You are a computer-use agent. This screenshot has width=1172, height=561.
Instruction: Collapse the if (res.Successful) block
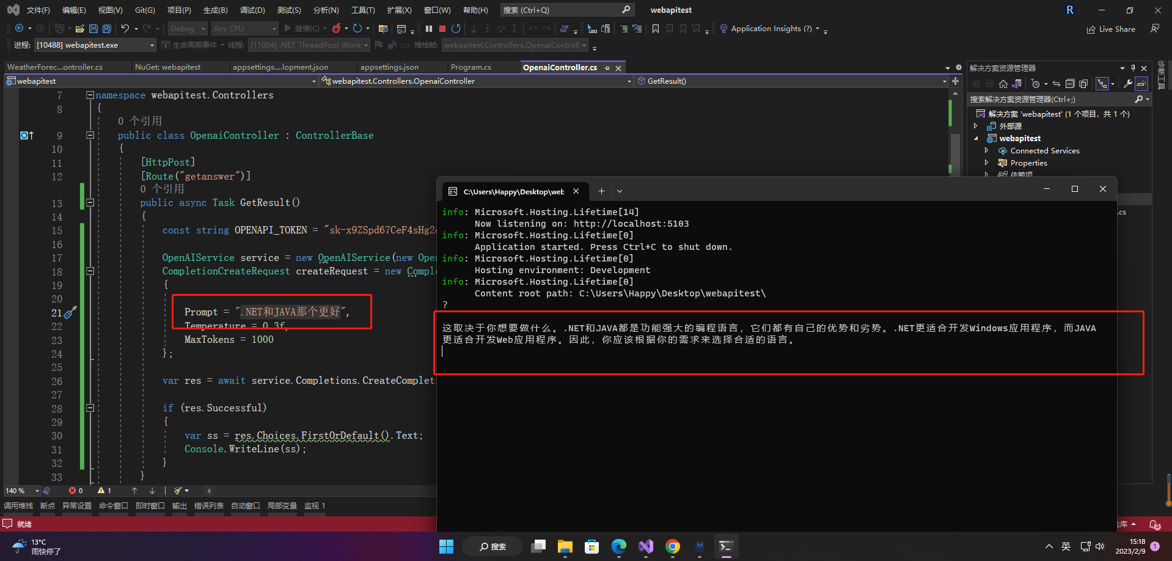[90, 408]
